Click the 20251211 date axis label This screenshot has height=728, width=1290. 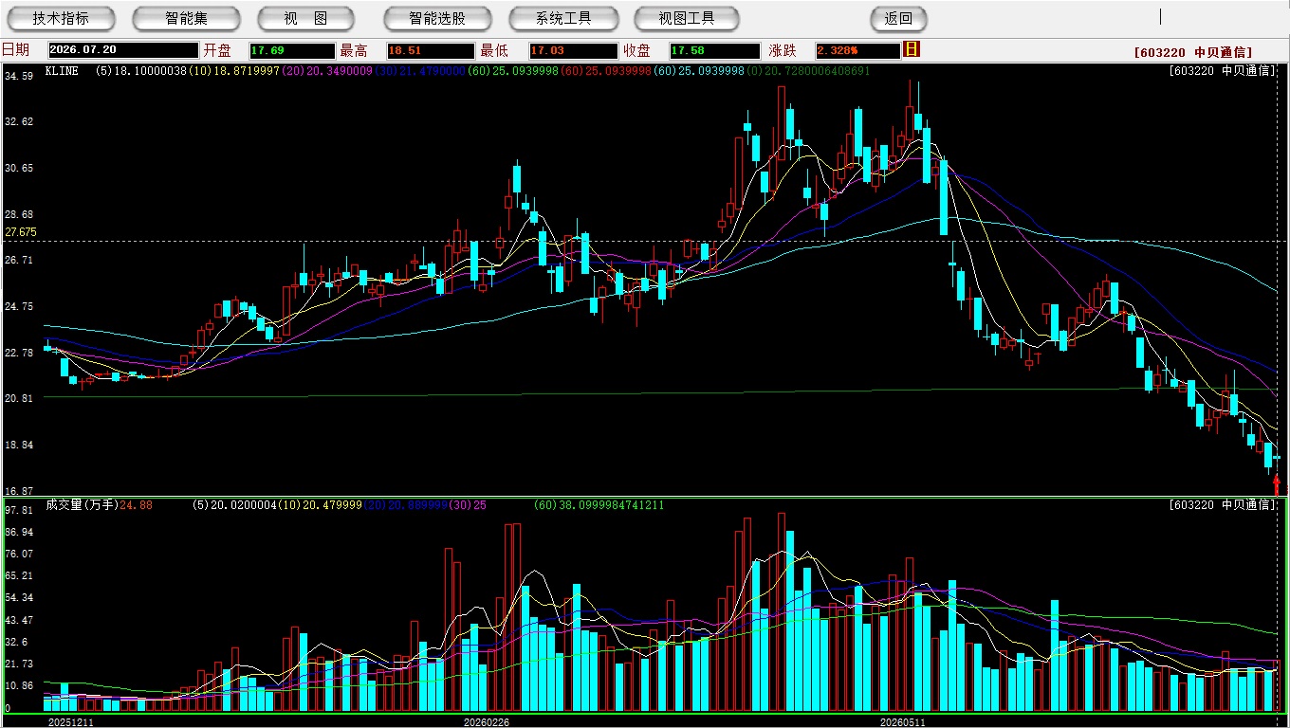[71, 722]
